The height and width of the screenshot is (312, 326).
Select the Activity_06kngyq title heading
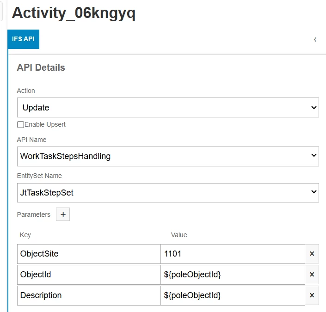click(74, 13)
